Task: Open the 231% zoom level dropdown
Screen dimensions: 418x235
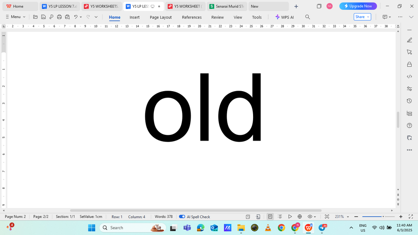Action: pyautogui.click(x=342, y=217)
